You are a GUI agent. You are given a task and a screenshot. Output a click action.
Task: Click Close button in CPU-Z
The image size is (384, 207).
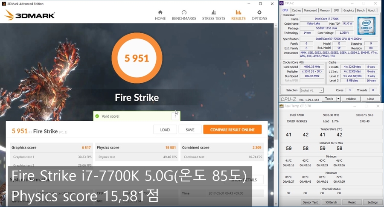[x=370, y=99]
